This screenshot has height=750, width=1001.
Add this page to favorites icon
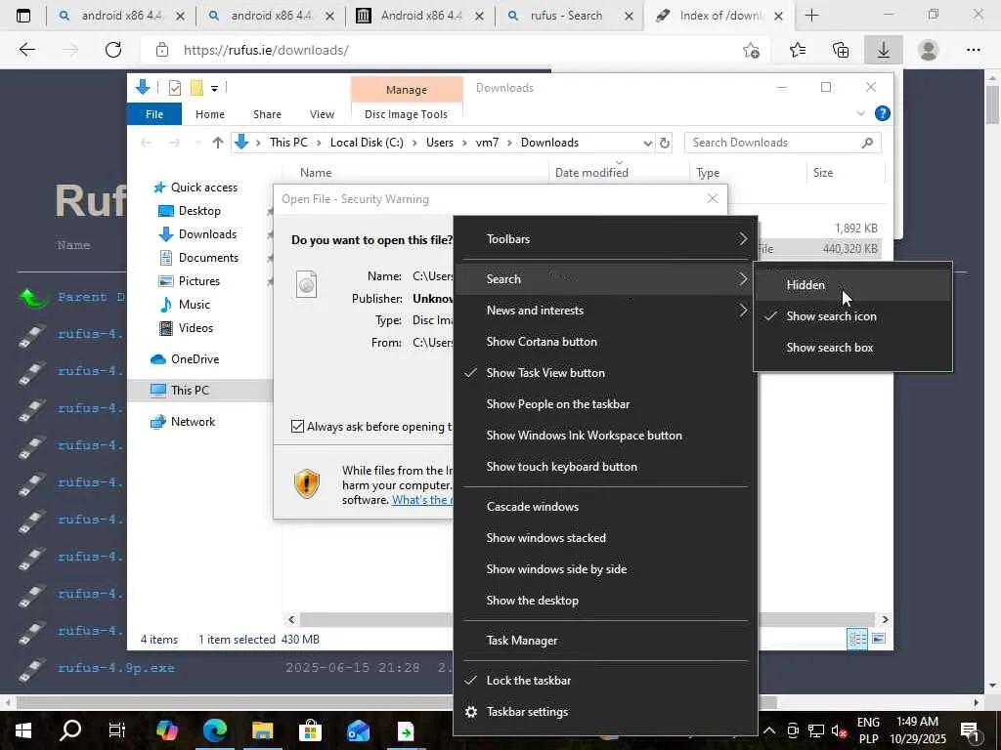[752, 50]
